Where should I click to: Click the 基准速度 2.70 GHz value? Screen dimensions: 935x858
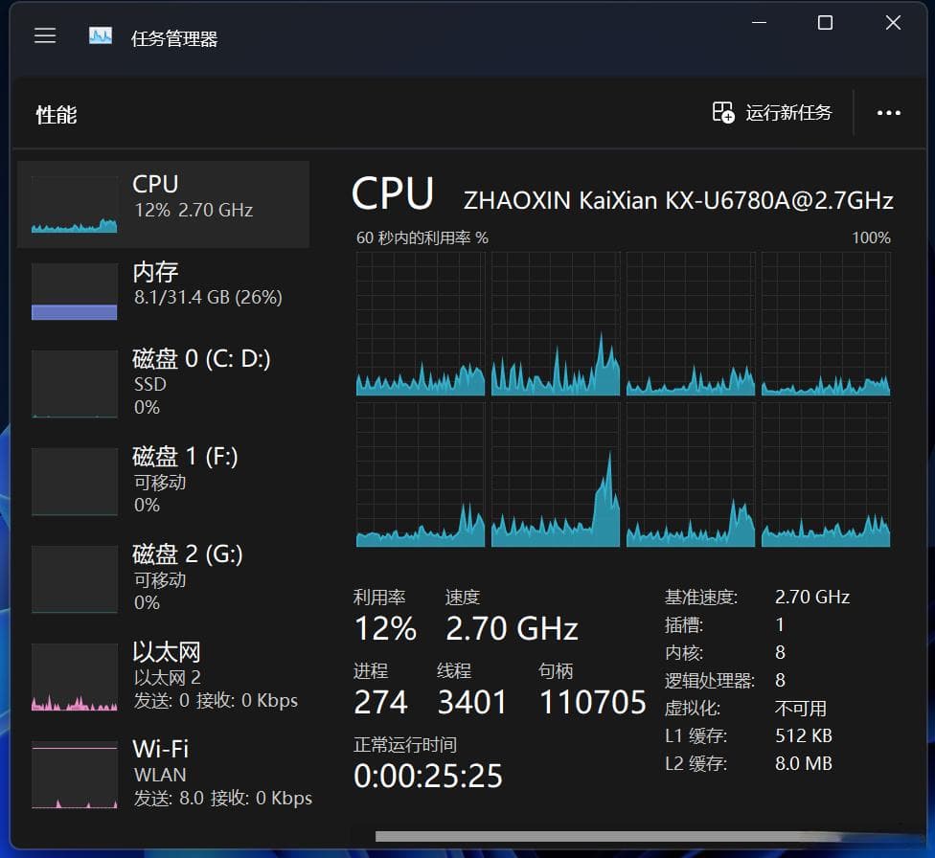coord(812,597)
